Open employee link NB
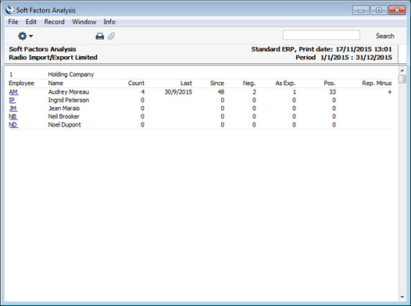Viewport: 411px width, 306px height. [x=13, y=116]
